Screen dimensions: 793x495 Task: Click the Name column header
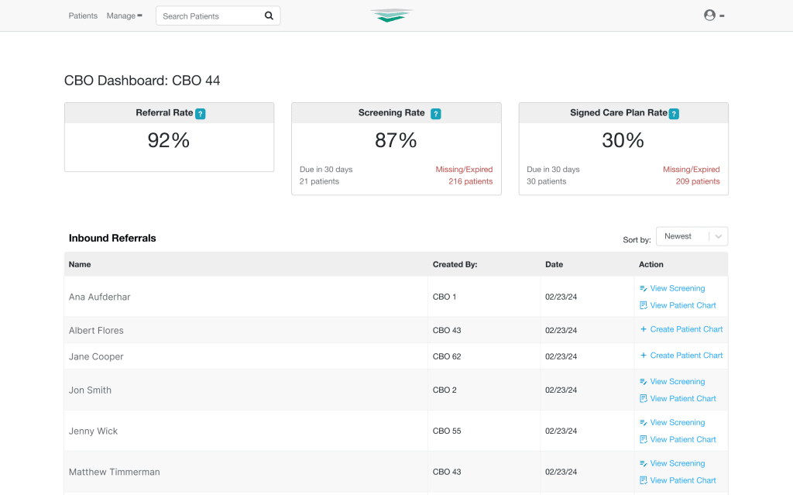coord(80,264)
